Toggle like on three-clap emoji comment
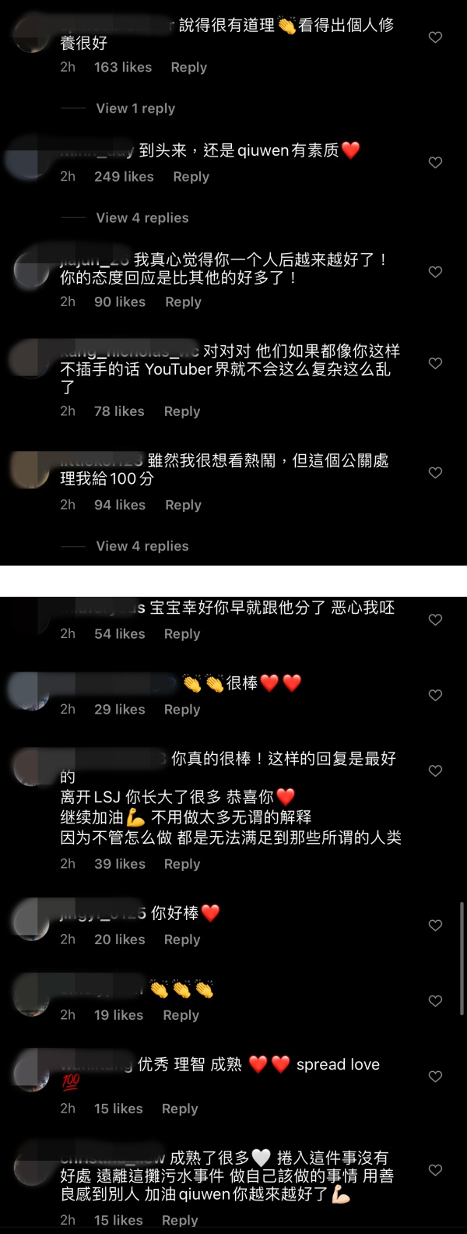Viewport: 467px width, 1234px height. coord(436,1001)
